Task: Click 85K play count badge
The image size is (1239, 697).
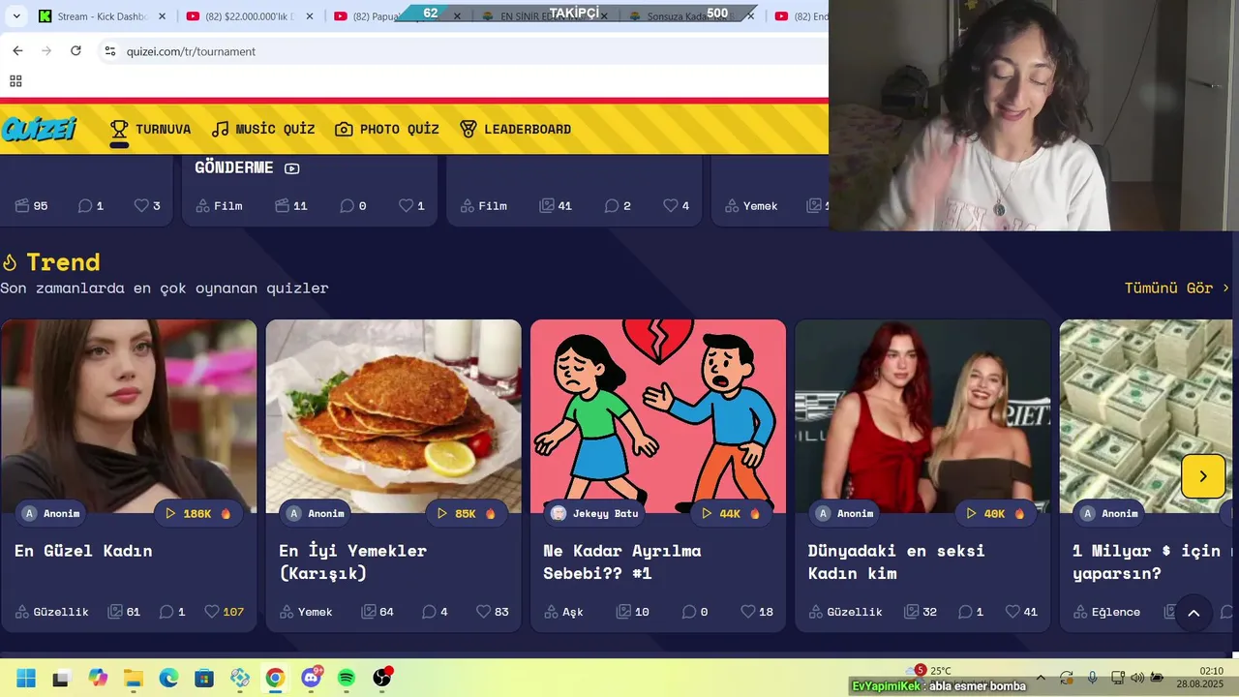Action: click(467, 513)
